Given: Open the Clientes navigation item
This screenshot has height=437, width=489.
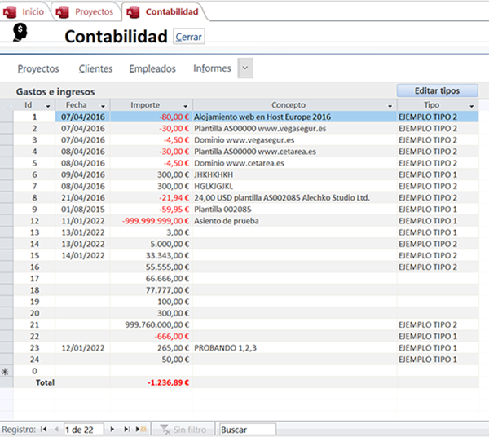Looking at the screenshot, I should click(x=95, y=69).
